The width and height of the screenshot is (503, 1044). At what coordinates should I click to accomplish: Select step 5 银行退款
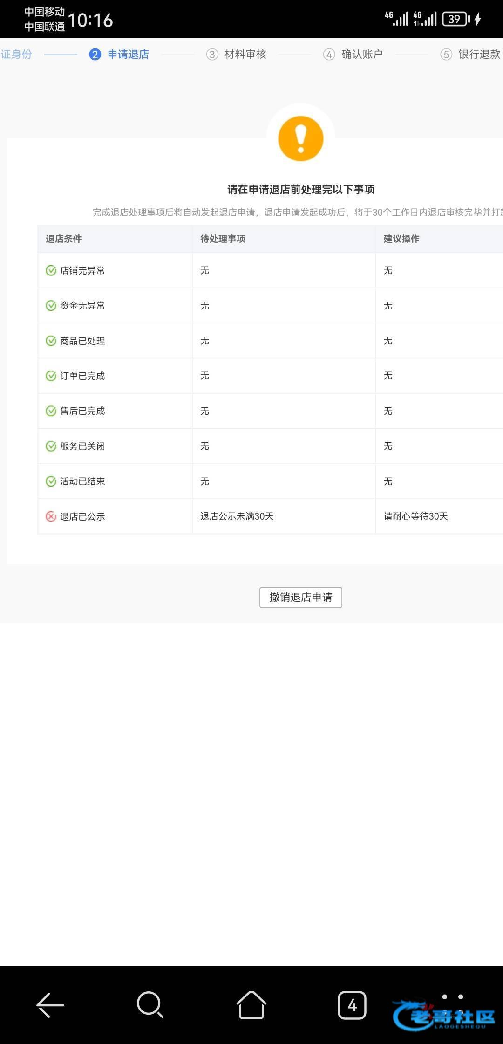pyautogui.click(x=470, y=55)
